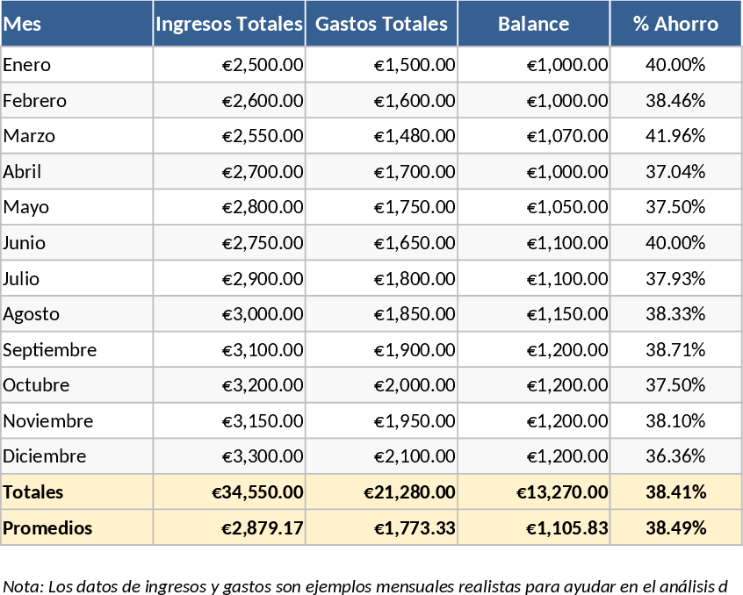Click Abril savings percent 37.04%

(675, 172)
